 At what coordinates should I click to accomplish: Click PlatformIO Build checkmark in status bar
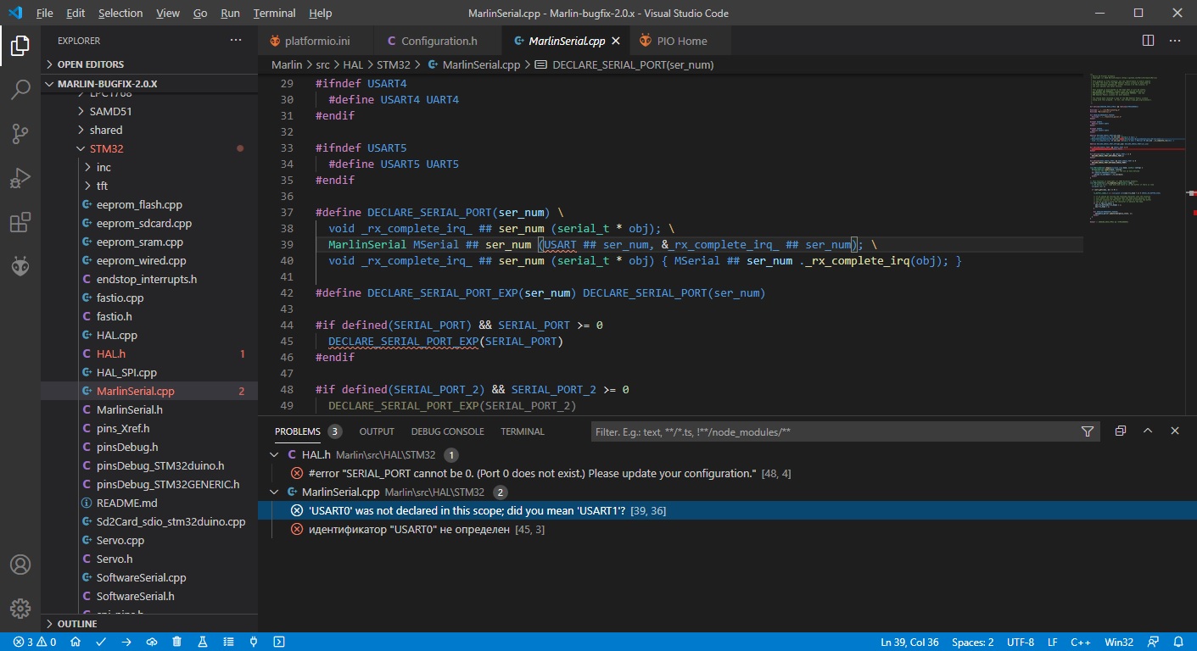click(x=101, y=643)
